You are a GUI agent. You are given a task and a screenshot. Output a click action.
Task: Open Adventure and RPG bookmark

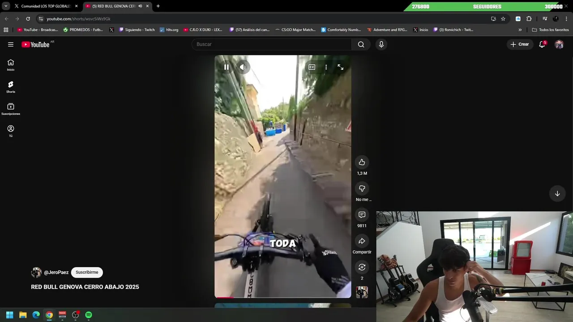[x=387, y=30]
